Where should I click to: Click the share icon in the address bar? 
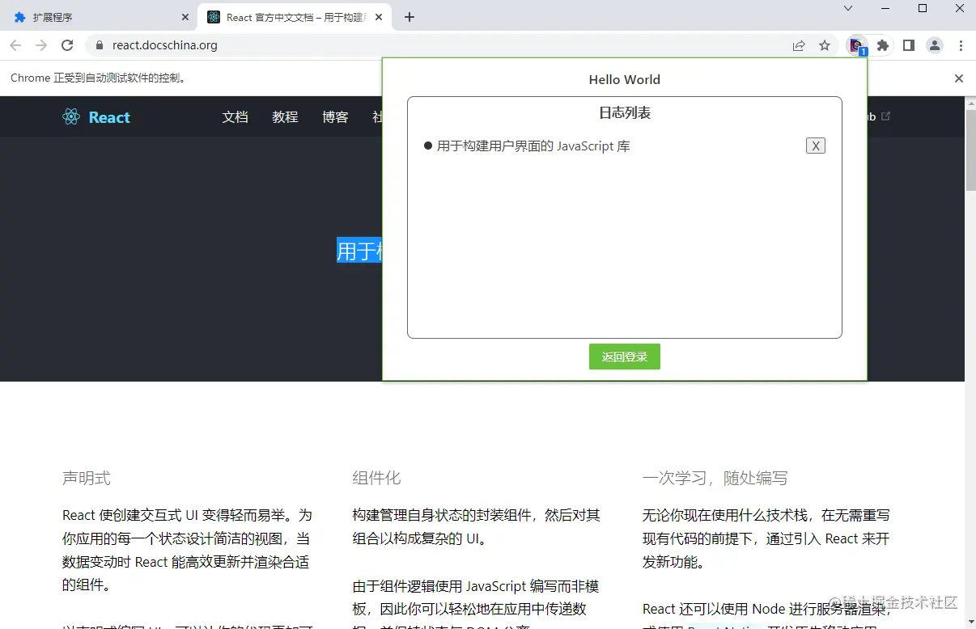point(799,45)
